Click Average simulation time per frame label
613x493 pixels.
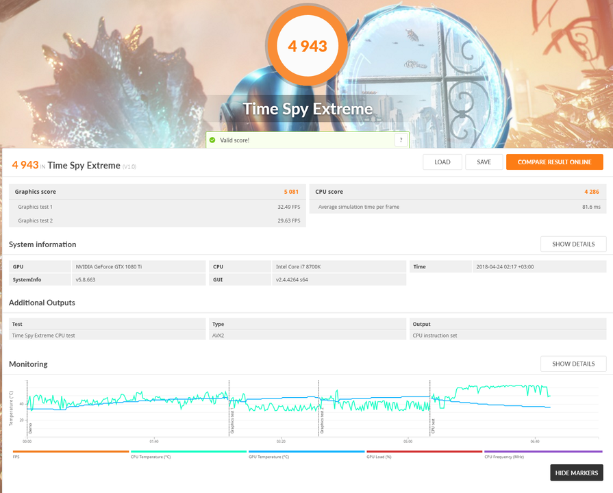pos(358,207)
